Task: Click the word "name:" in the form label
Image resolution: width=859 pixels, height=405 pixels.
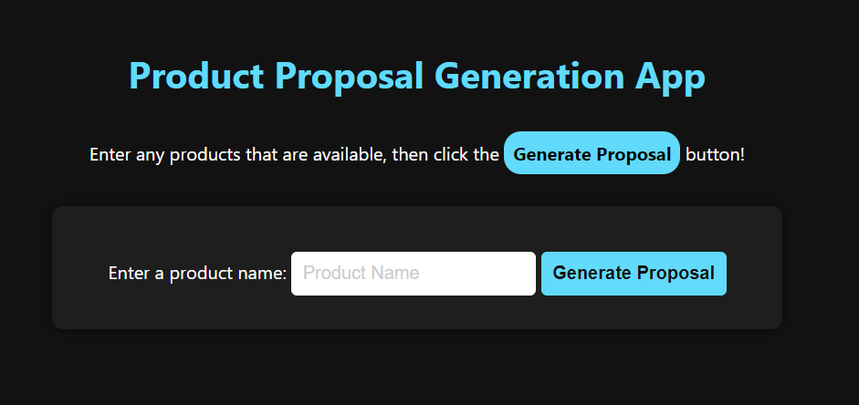Action: click(263, 273)
